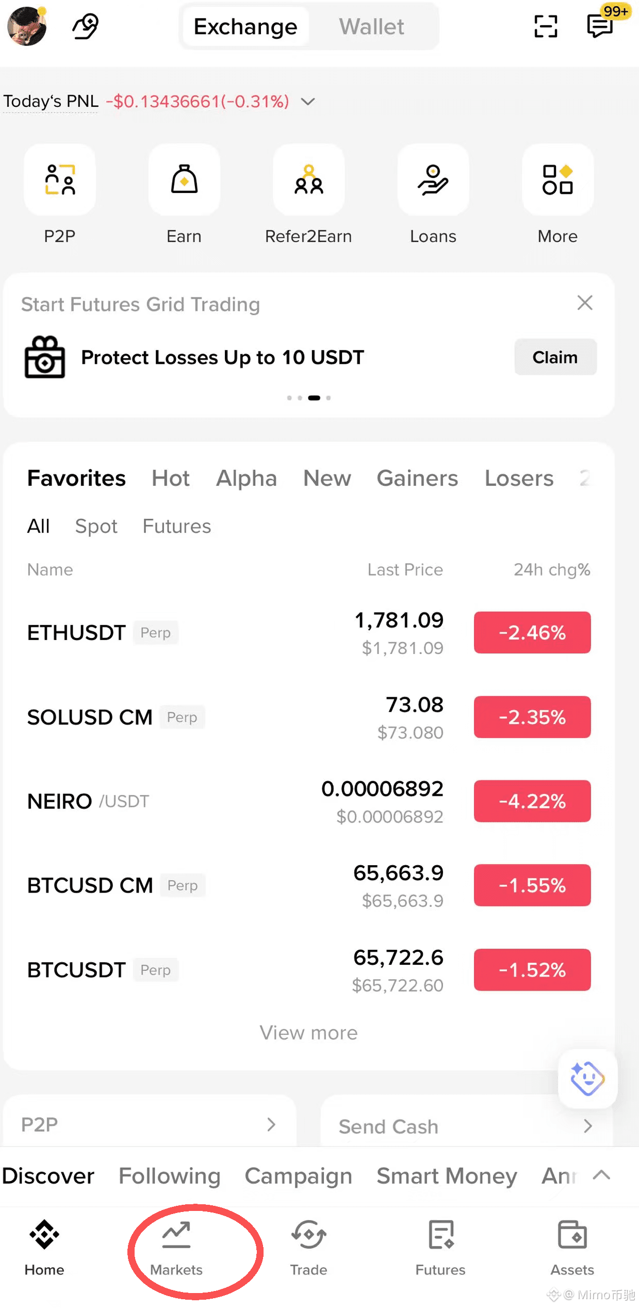Open the QR scan icon
The width and height of the screenshot is (639, 1308).
pyautogui.click(x=546, y=26)
